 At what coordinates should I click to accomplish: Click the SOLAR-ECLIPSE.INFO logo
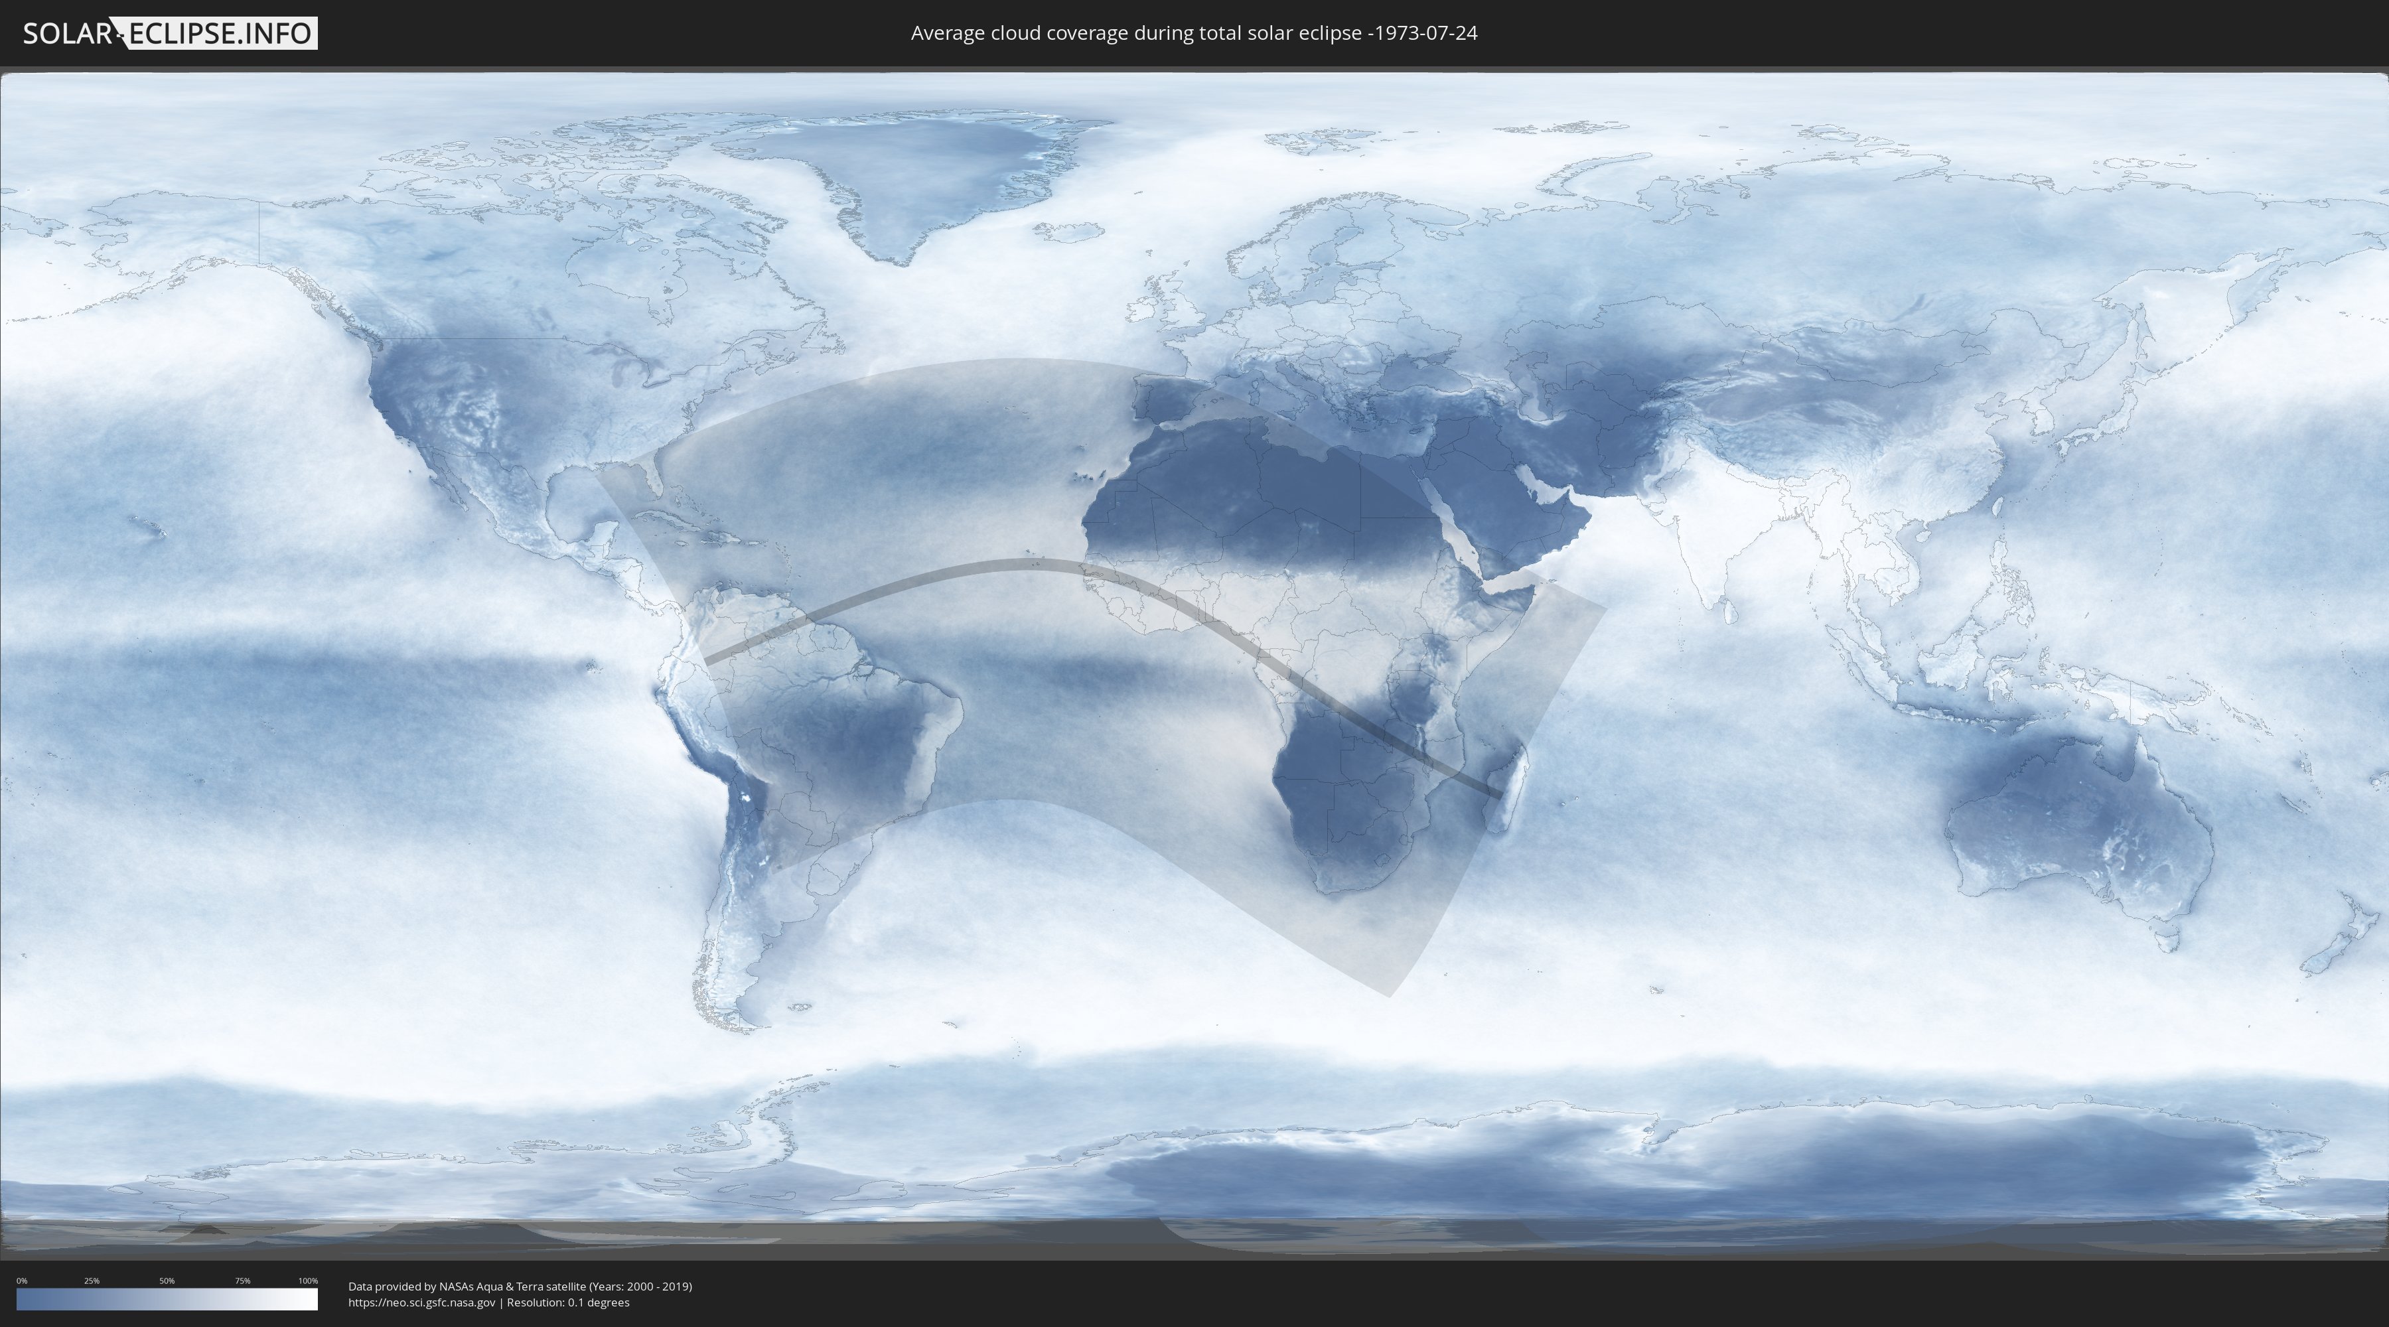[169, 33]
